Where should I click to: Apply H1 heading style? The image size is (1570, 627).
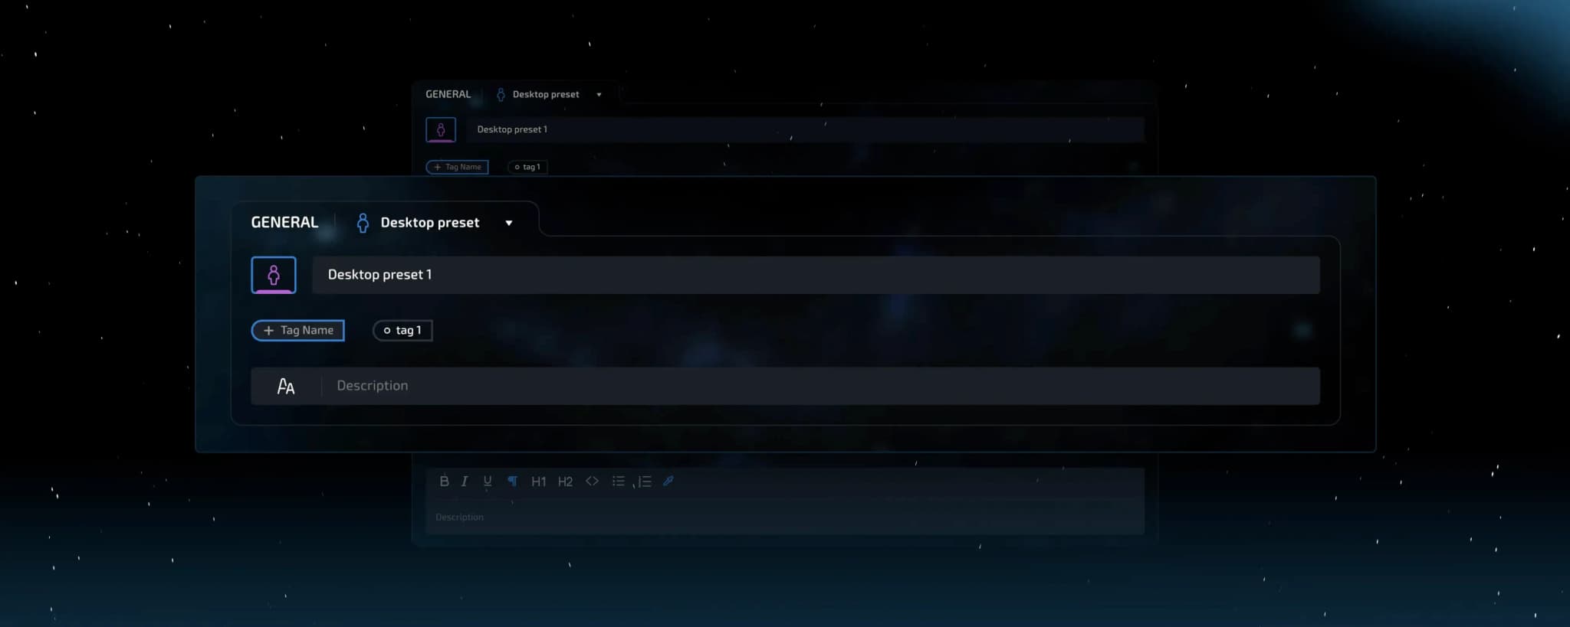[x=539, y=482]
